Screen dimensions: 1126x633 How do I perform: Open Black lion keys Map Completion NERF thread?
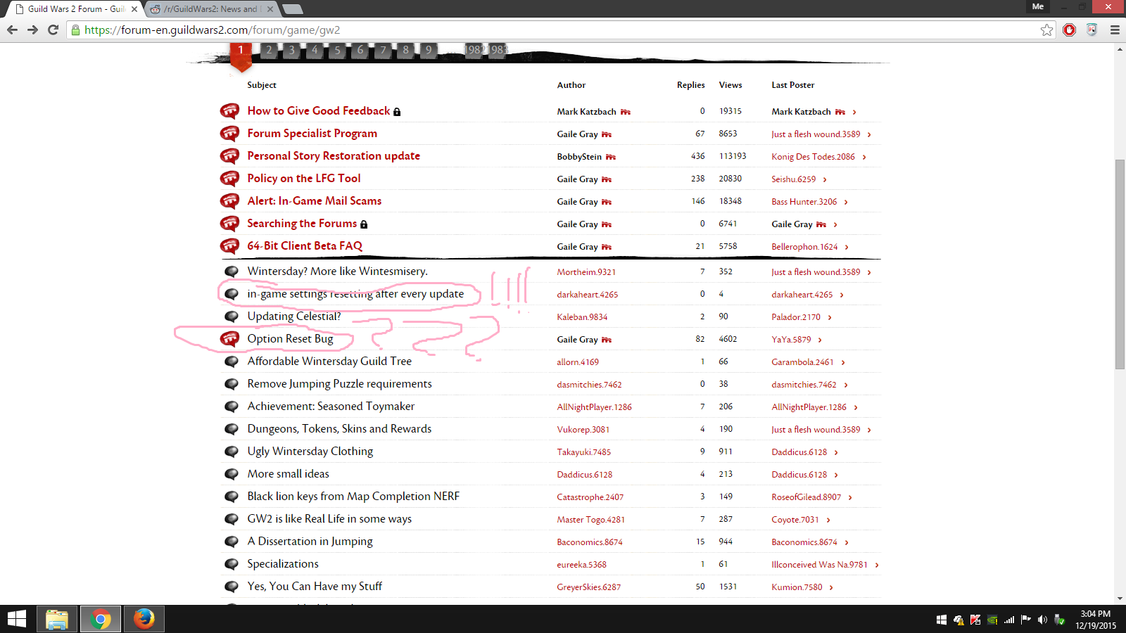point(353,497)
